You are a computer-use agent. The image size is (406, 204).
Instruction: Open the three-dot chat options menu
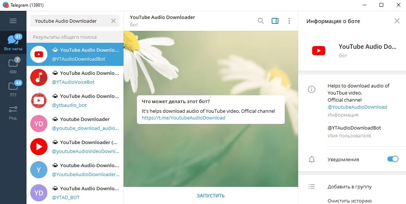coord(289,21)
